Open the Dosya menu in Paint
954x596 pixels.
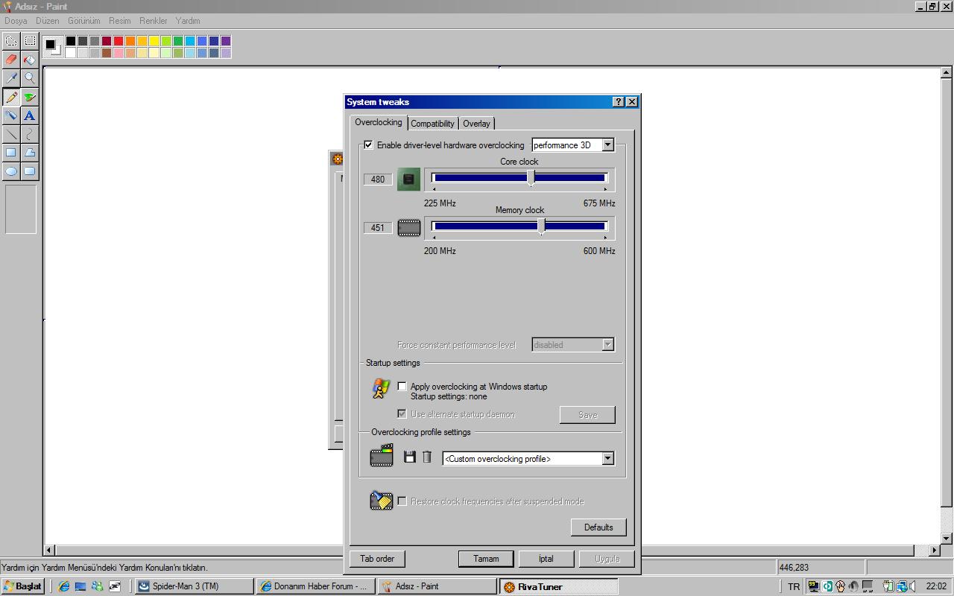(x=16, y=21)
